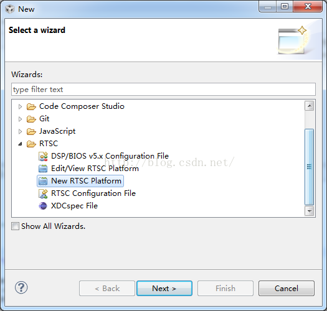Select the RTSC Configuration File entry
Image resolution: width=327 pixels, height=311 pixels.
(x=87, y=193)
